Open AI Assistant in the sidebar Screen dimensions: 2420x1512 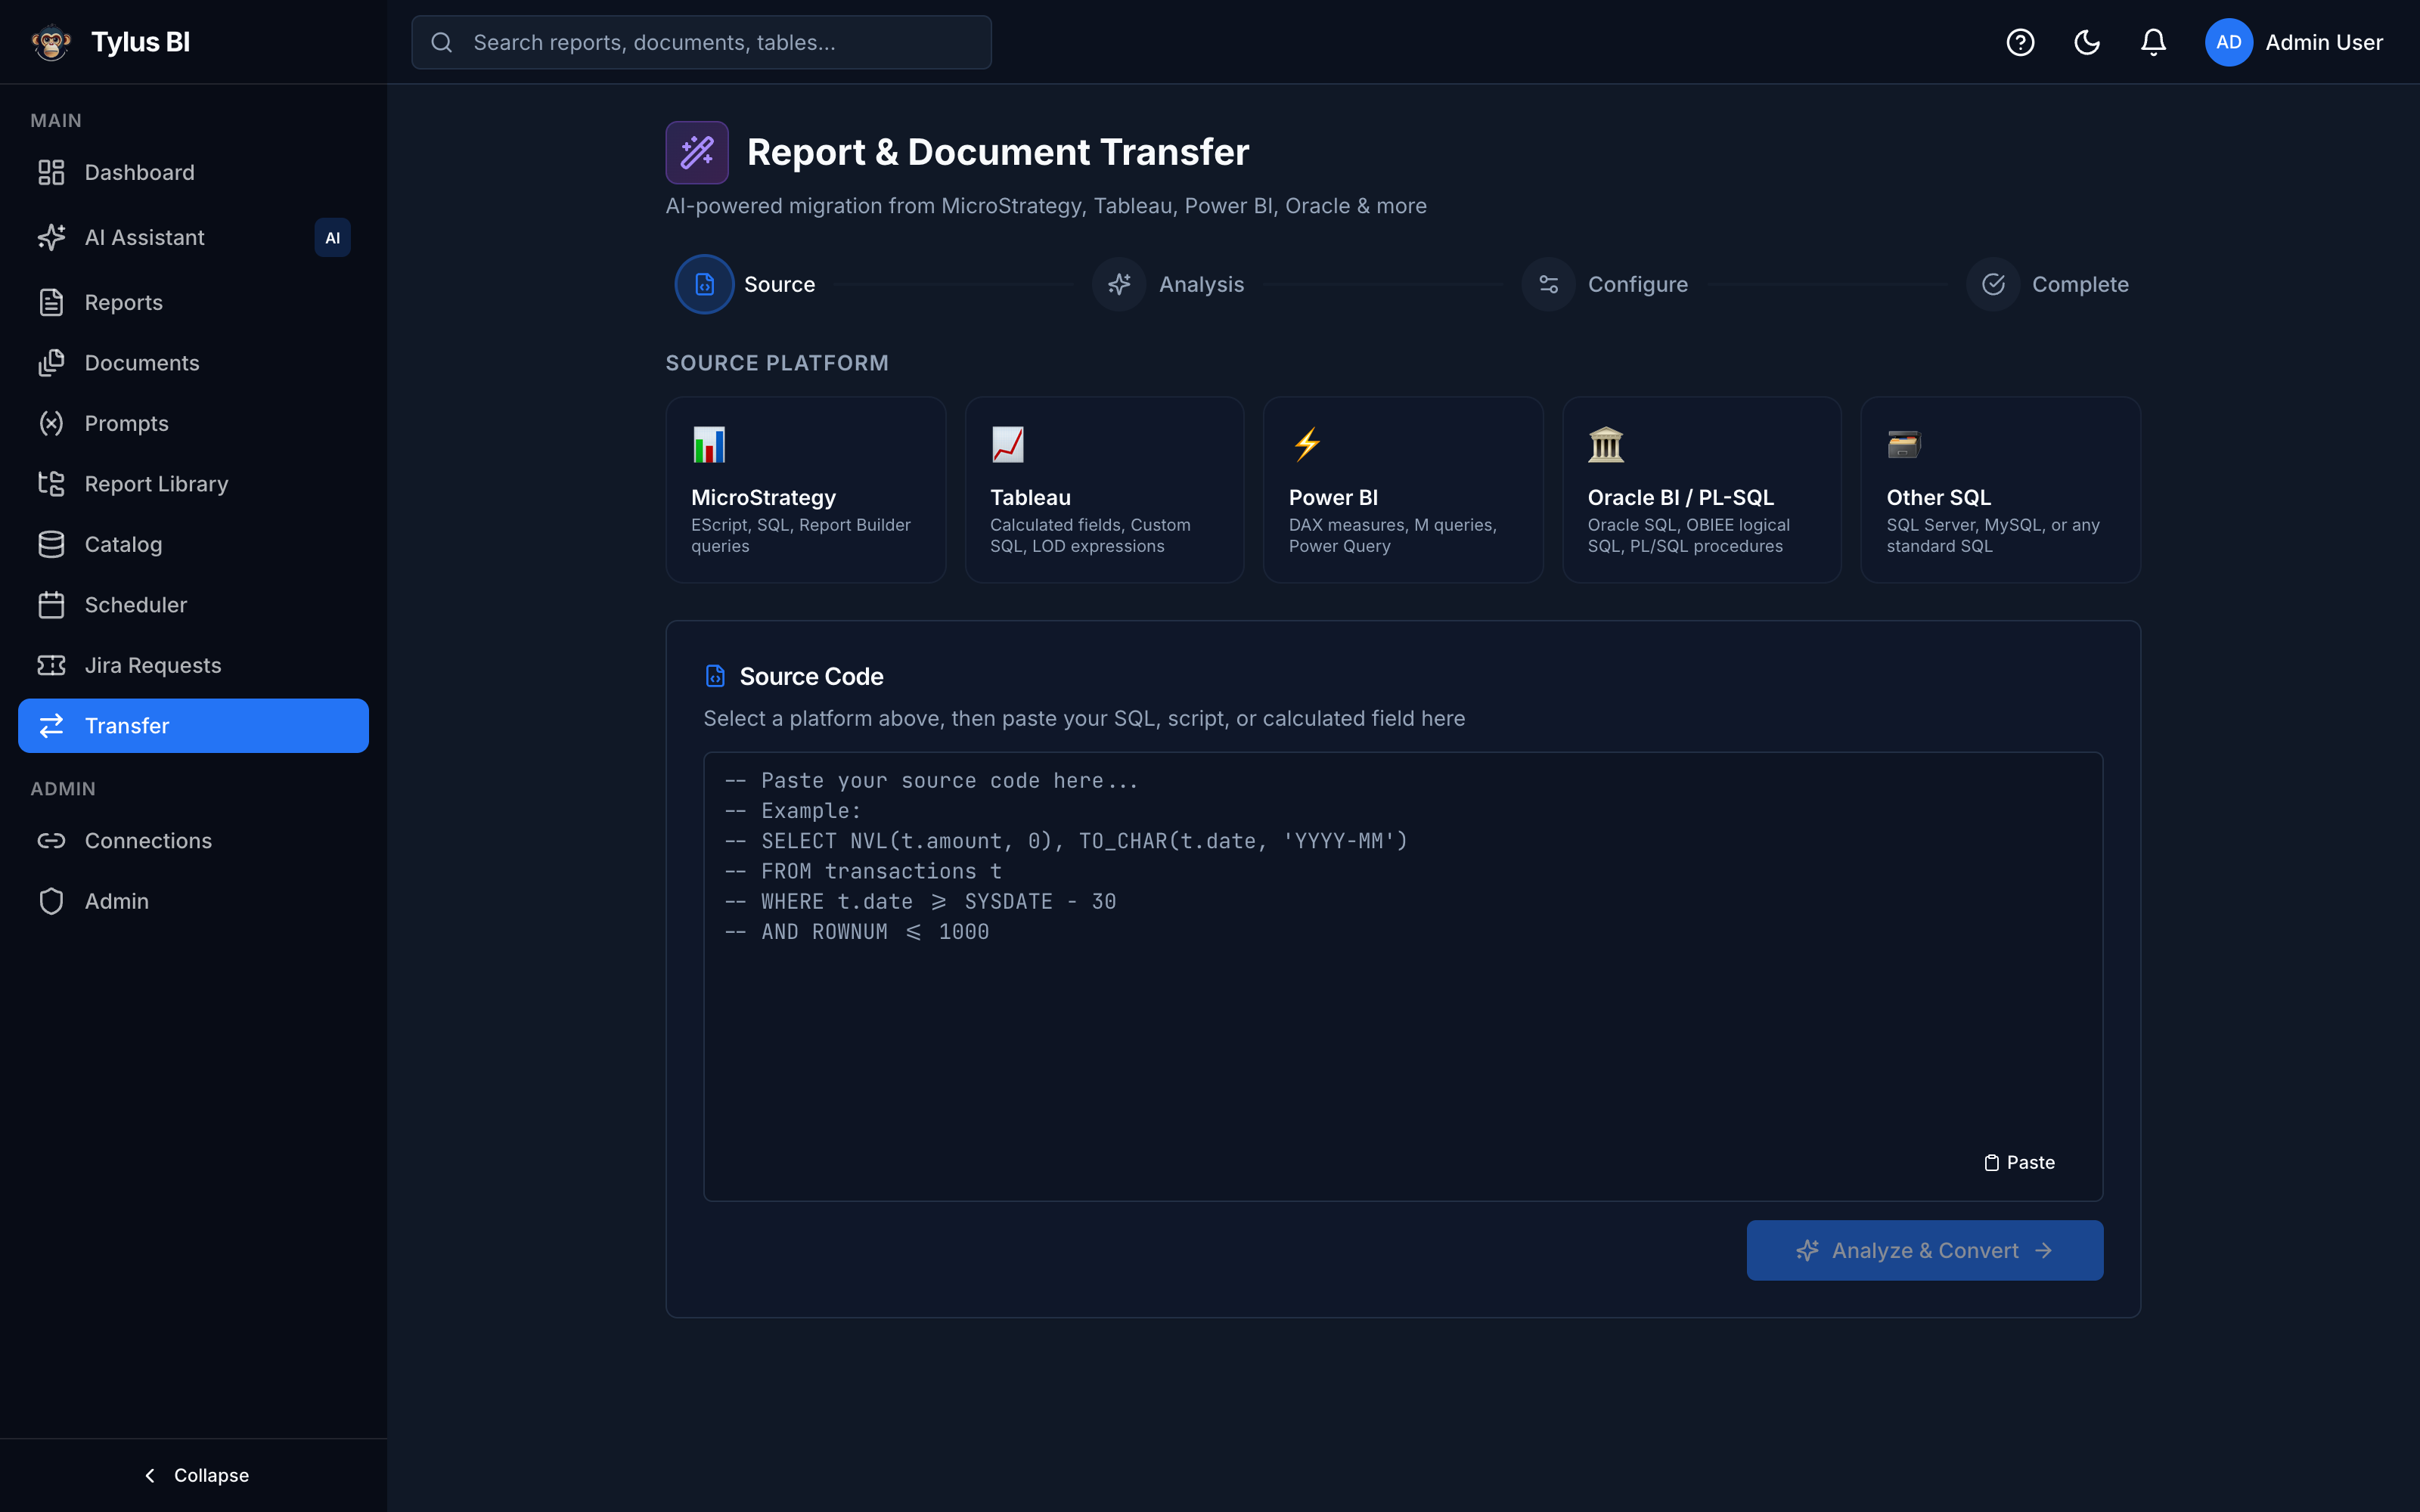click(193, 237)
